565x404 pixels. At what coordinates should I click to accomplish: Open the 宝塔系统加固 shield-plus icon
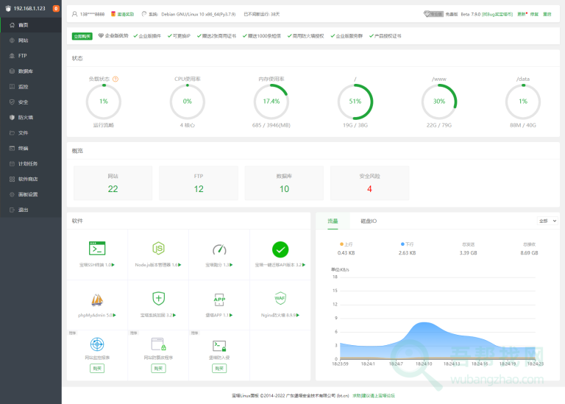point(157,299)
